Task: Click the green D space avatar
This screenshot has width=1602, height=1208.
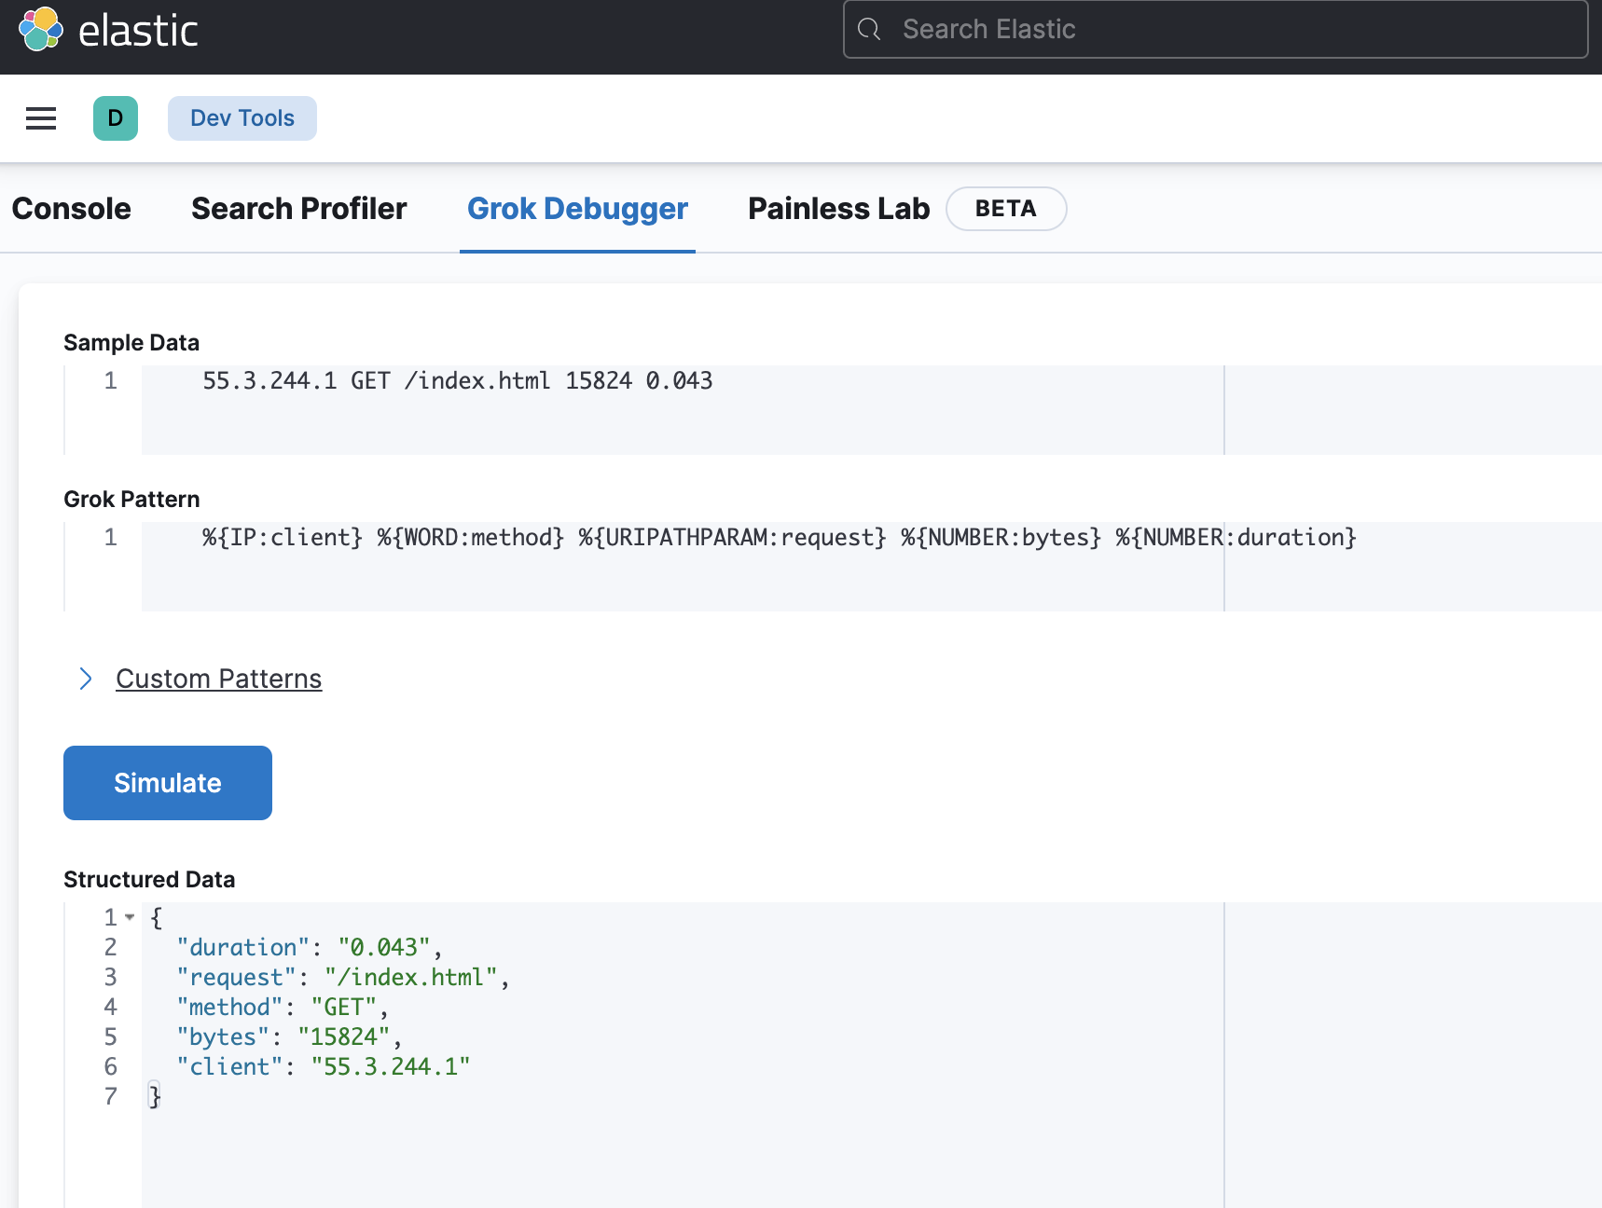Action: [x=116, y=118]
